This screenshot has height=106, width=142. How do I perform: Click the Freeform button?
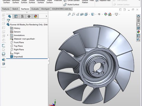tap(58, 1)
